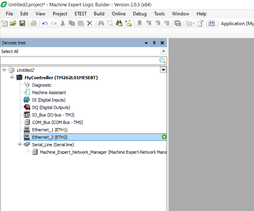Image resolution: width=254 pixels, height=211 pixels.
Task: Click the Delete X toolbar icon
Action: (x=90, y=23)
